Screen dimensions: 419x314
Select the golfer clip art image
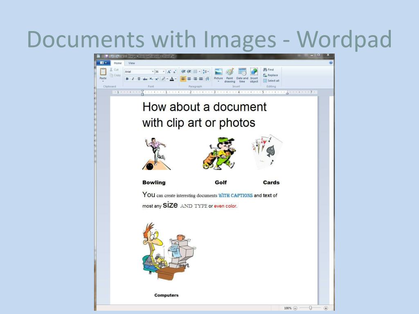219,154
